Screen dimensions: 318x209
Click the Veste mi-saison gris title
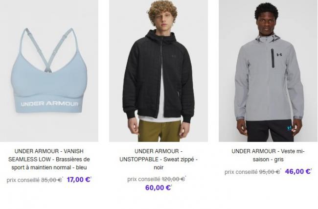(x=268, y=155)
